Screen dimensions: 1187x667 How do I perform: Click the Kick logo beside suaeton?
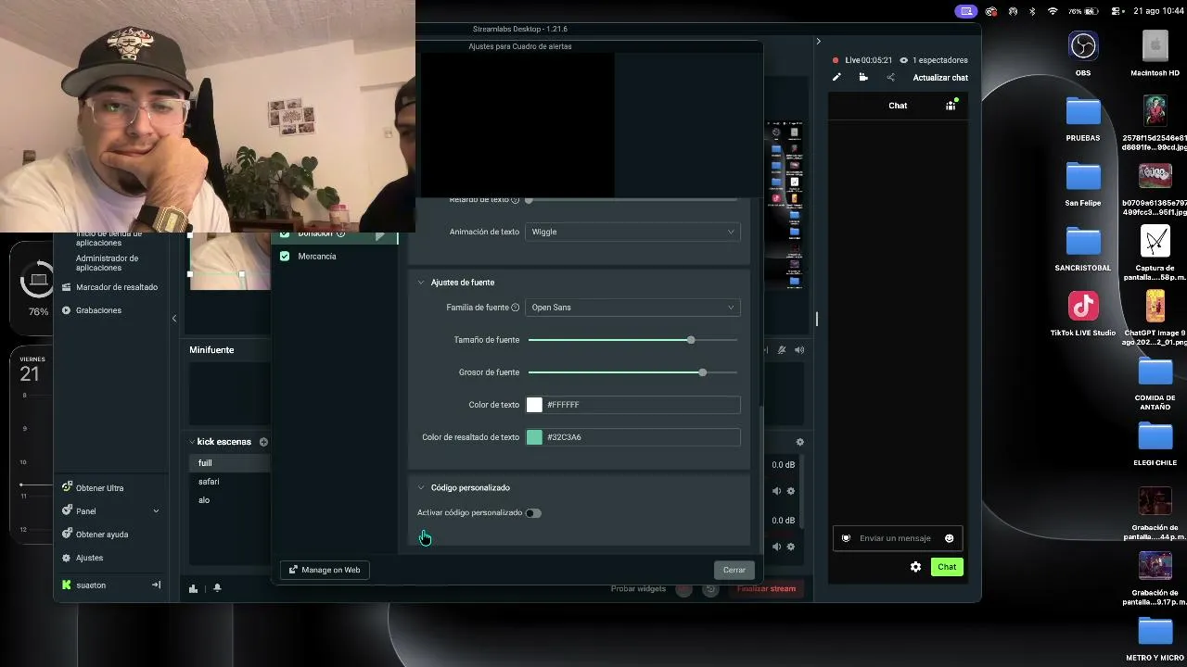[67, 585]
